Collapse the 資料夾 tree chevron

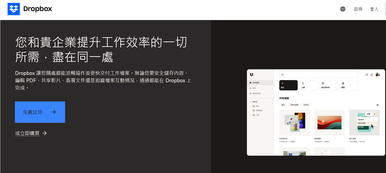[251, 102]
